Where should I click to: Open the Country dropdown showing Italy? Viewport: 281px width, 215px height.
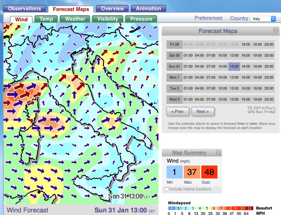click(263, 19)
